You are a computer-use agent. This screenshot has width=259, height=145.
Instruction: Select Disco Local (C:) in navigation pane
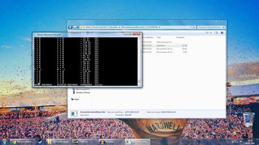81,89
